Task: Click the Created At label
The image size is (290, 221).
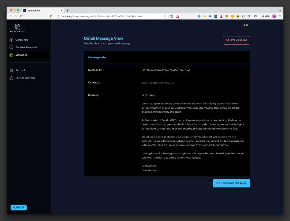Action: [x=94, y=83]
